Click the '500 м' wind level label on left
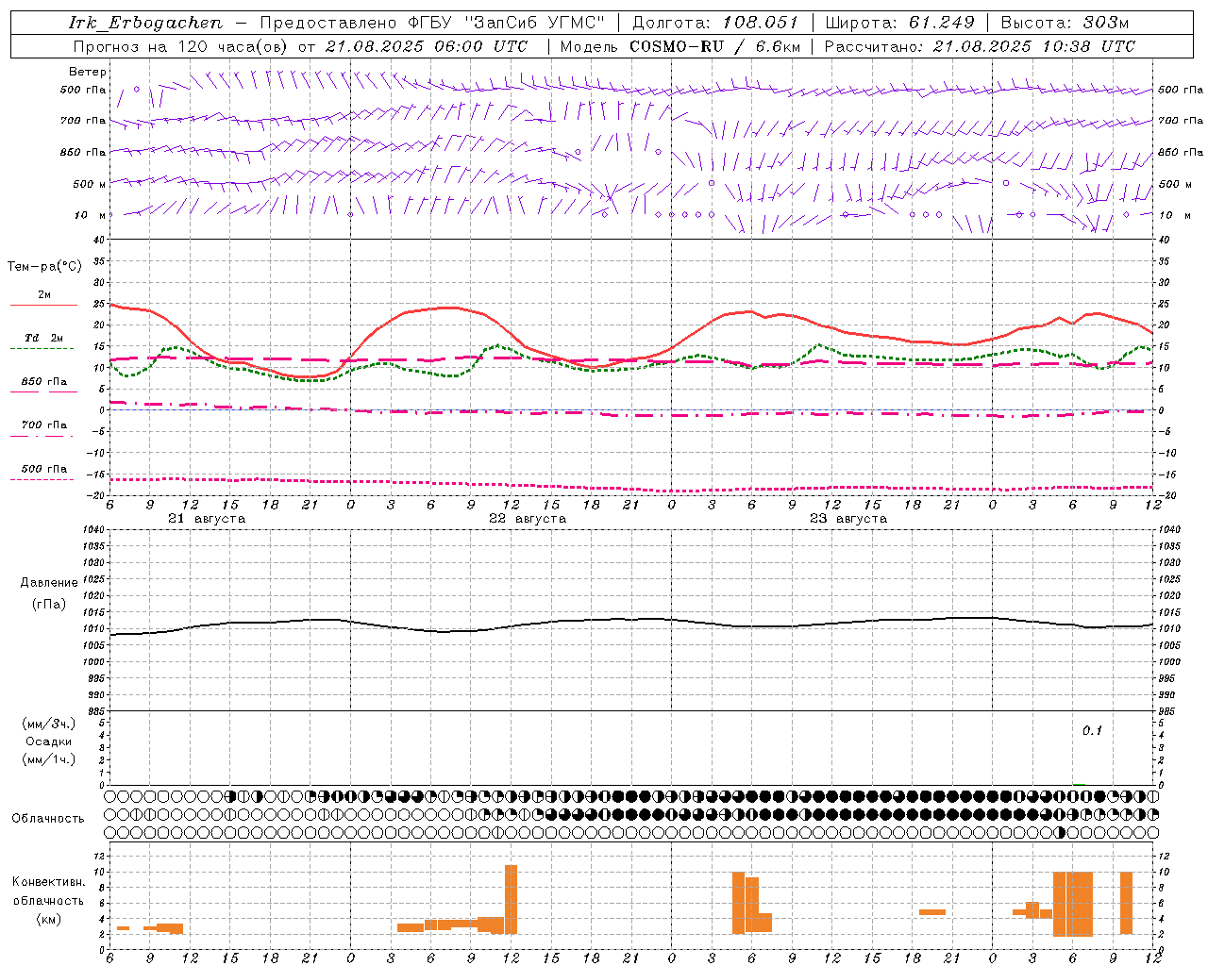This screenshot has height=966, width=1208. [x=91, y=184]
